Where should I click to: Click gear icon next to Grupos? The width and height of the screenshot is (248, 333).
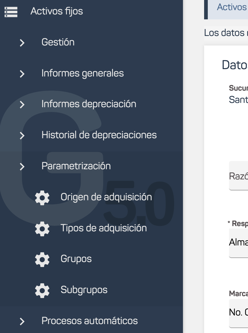tap(42, 259)
